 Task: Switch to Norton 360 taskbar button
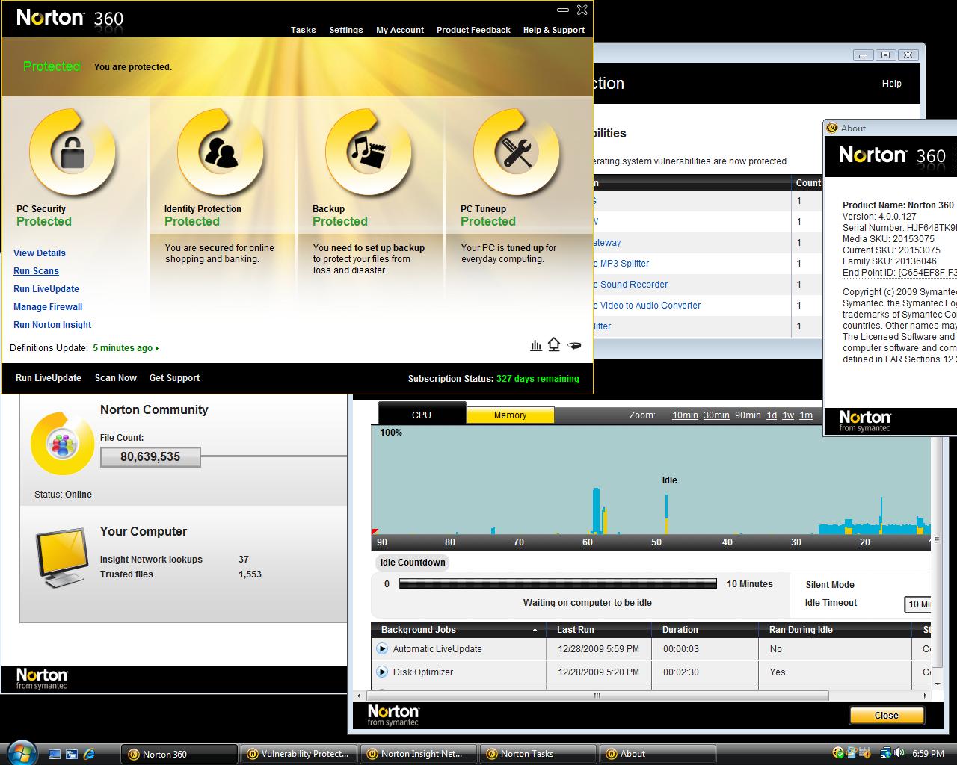[x=179, y=754]
